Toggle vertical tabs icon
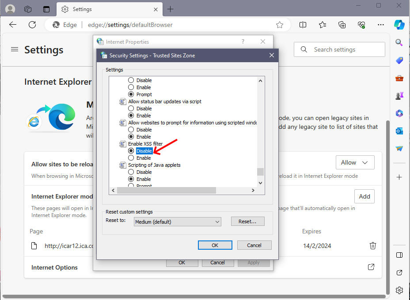This screenshot has width=410, height=300. [46, 9]
